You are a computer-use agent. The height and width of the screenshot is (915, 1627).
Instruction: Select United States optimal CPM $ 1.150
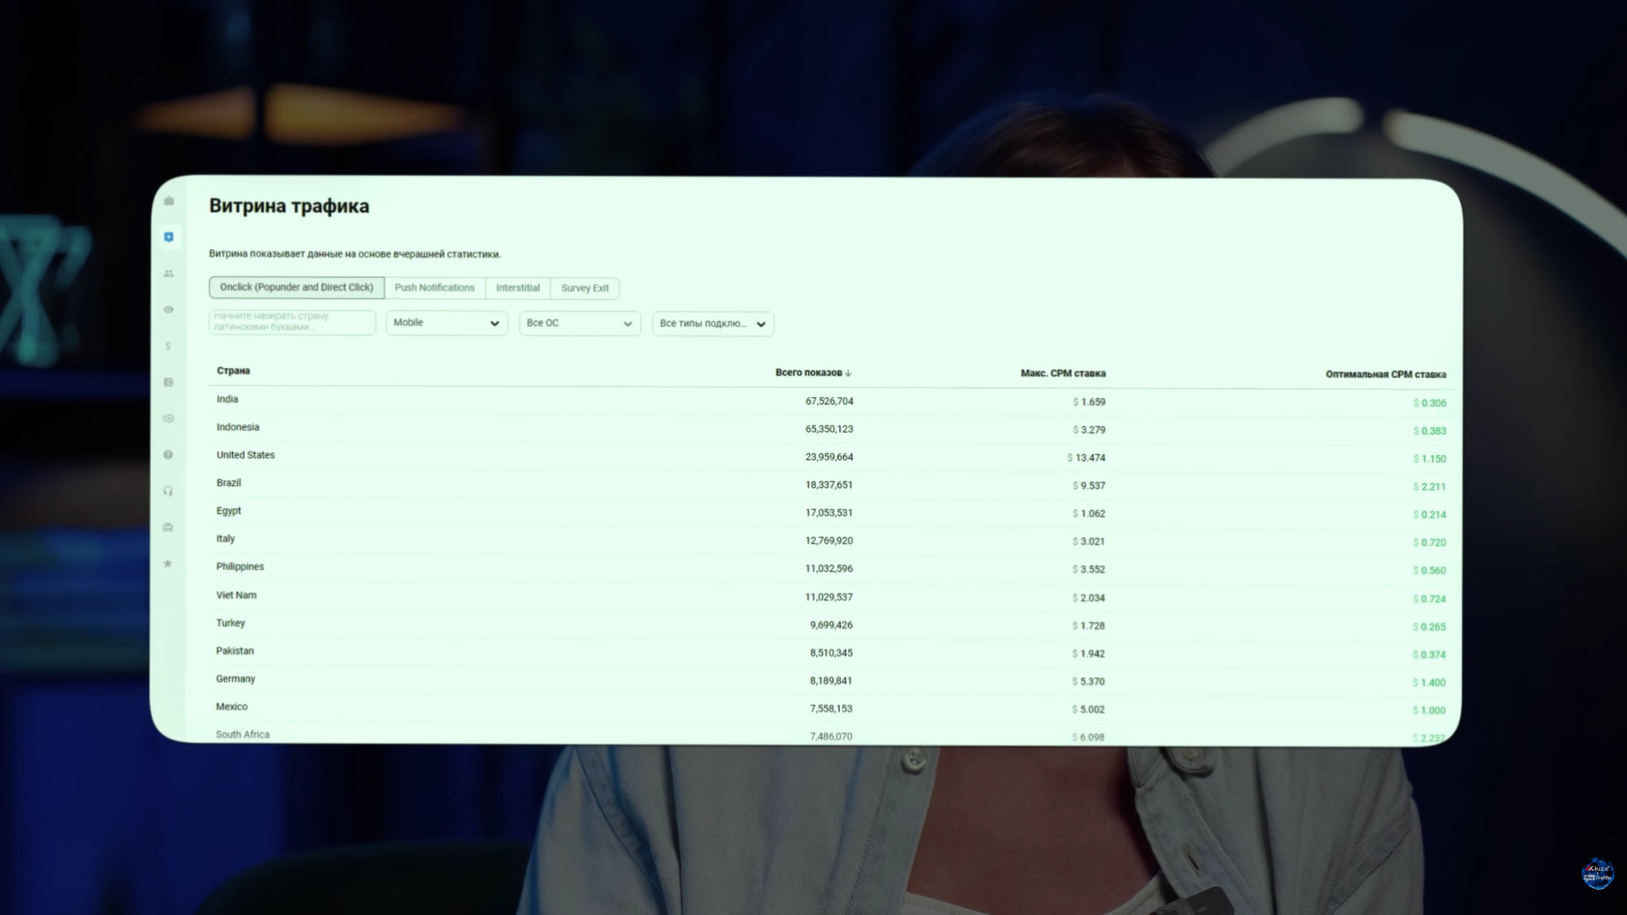1430,459
